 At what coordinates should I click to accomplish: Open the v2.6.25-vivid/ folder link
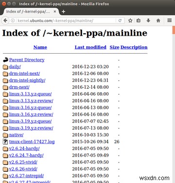click(x=23, y=163)
